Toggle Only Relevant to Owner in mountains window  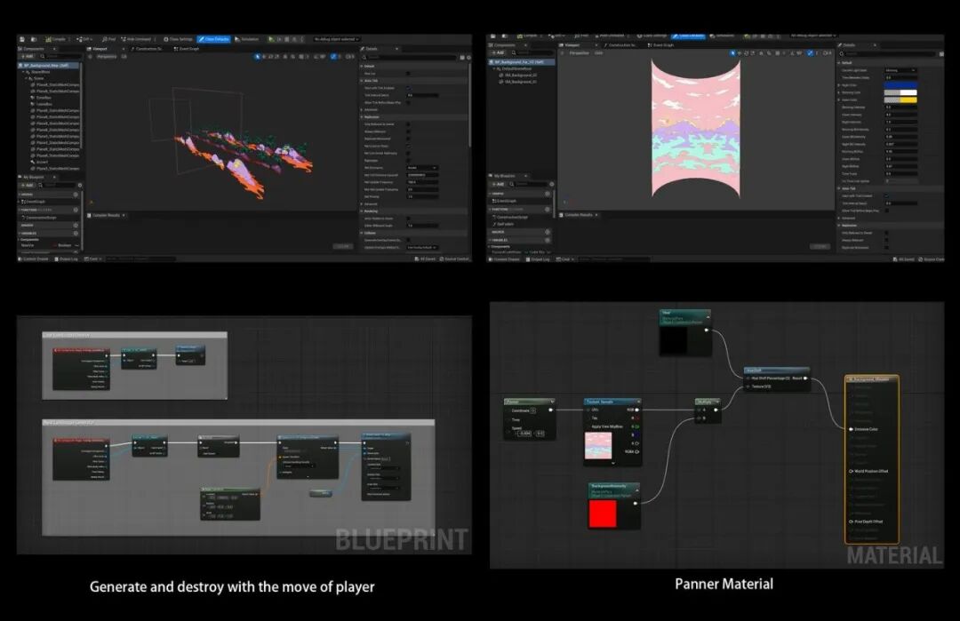(408, 124)
